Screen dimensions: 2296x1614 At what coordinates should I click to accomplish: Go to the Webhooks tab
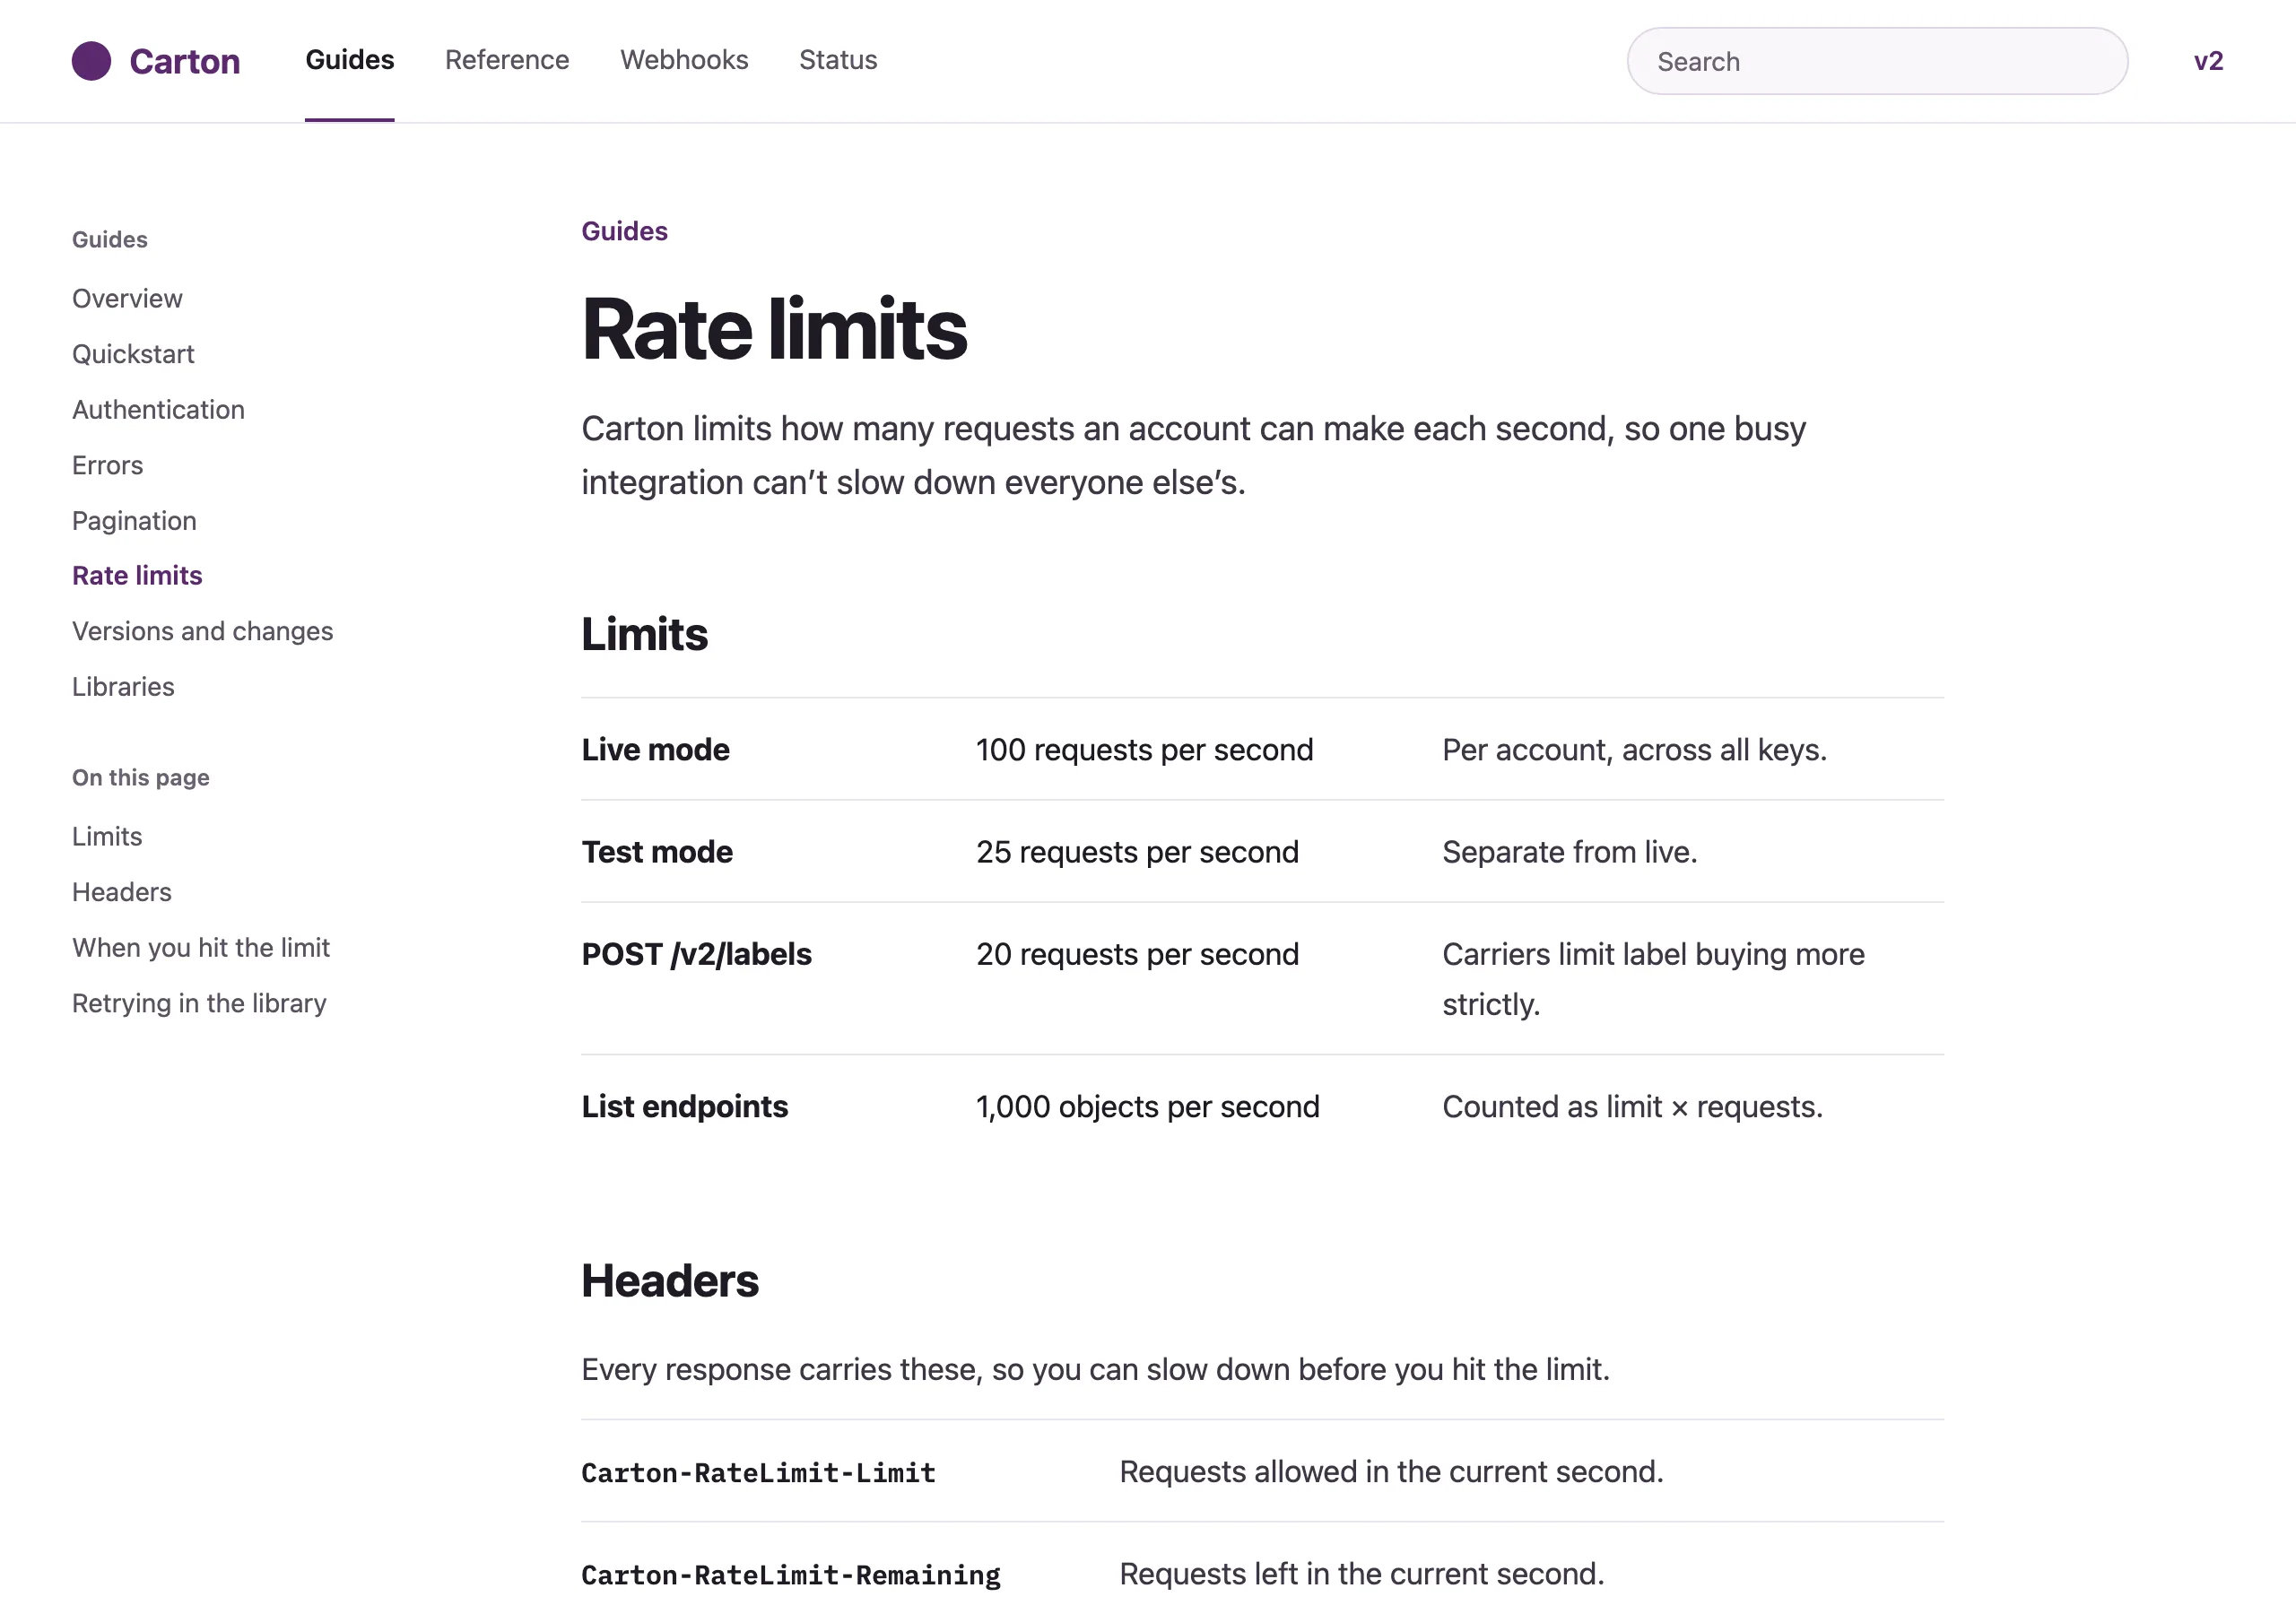pyautogui.click(x=684, y=60)
